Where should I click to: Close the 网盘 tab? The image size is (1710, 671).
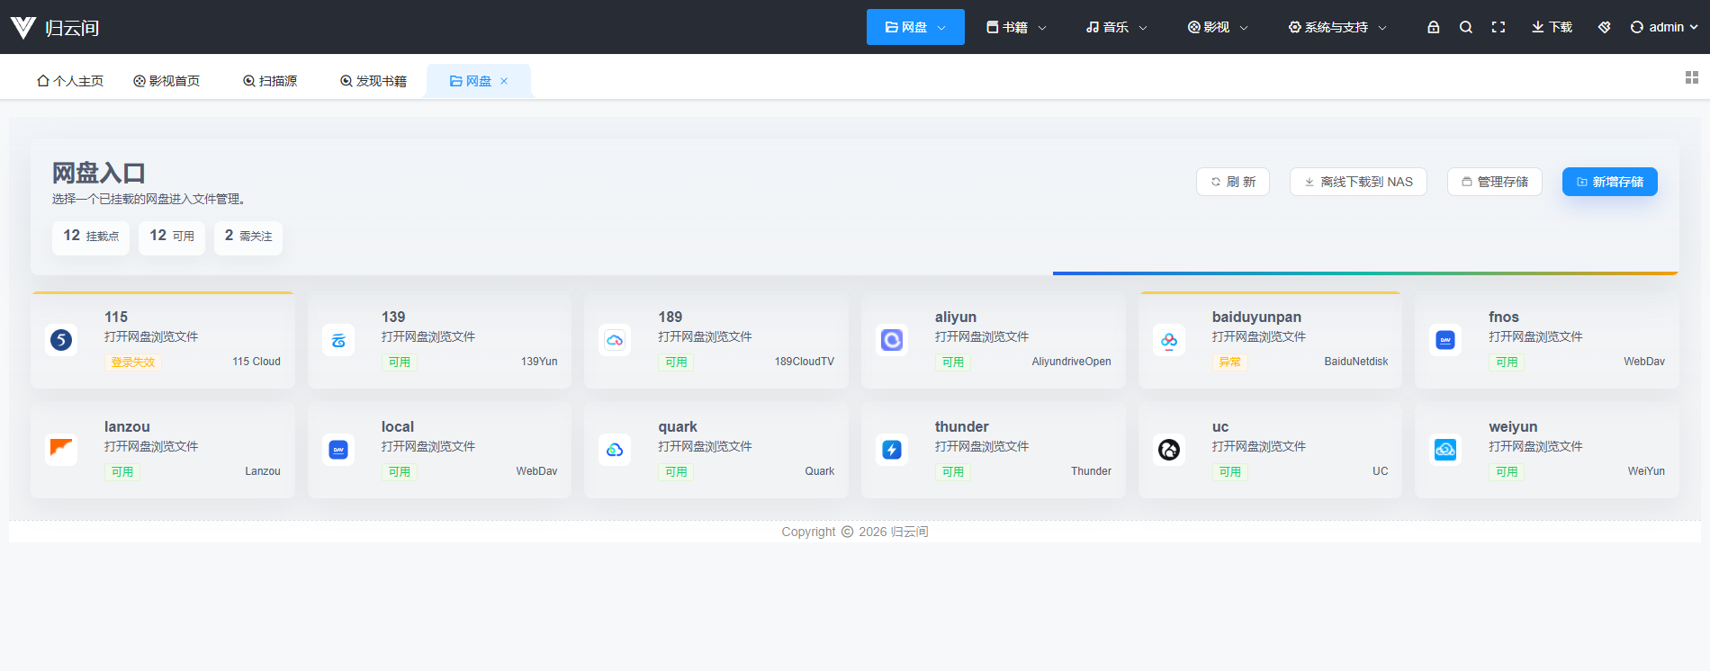click(x=504, y=81)
